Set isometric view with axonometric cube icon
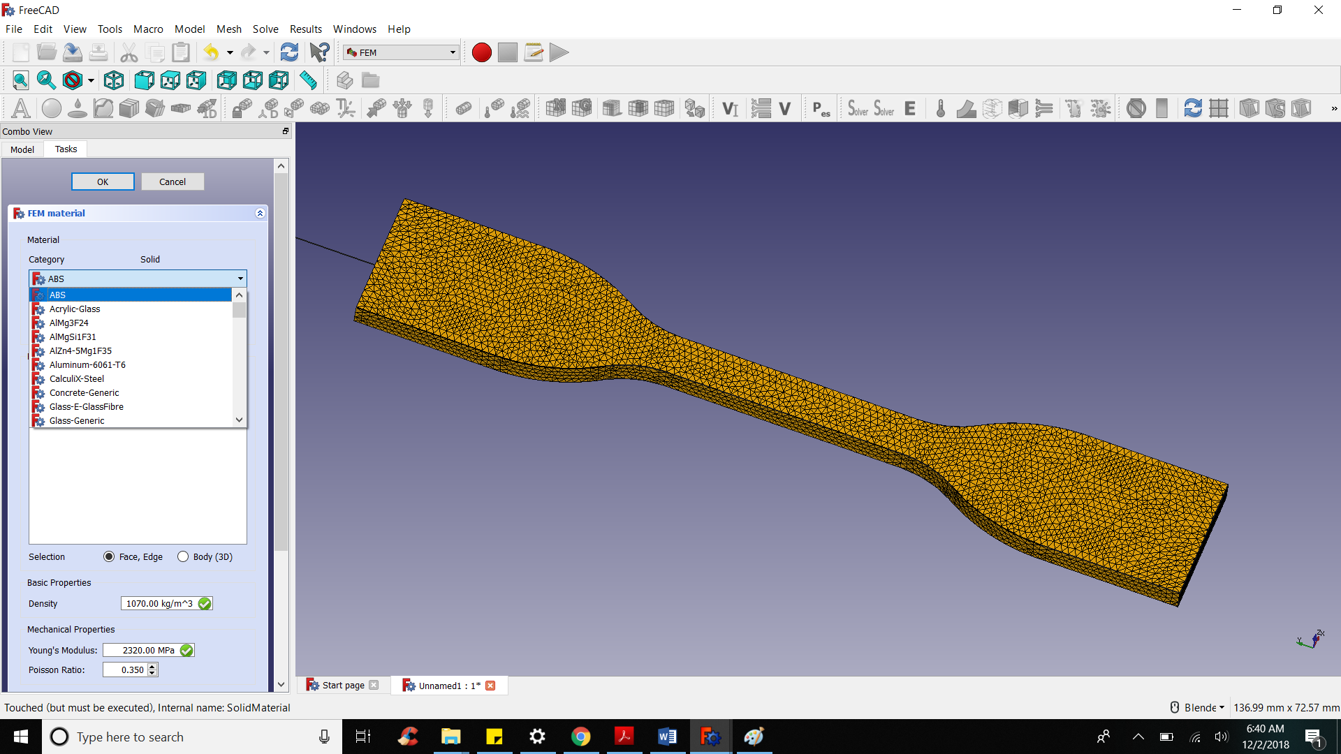This screenshot has height=754, width=1341. click(114, 80)
